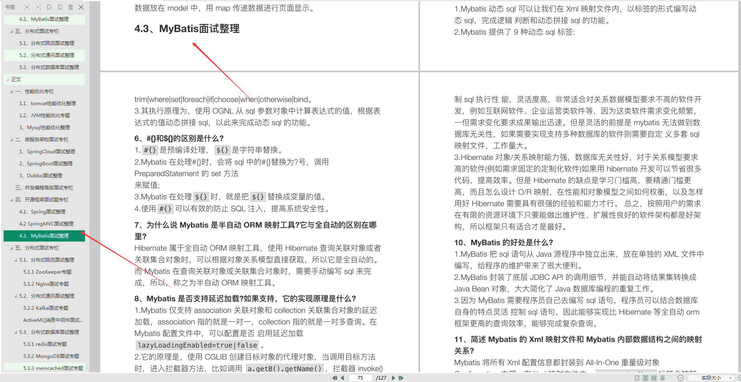Screen dimensions: 741x382
Task: Click heading 11、简述 Mybatis 的 Xml 映射文件
Action: pyautogui.click(x=578, y=345)
